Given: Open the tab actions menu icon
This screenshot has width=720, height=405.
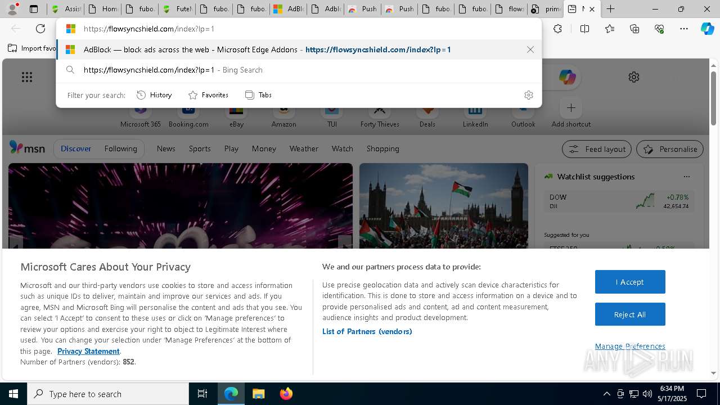Looking at the screenshot, I should (x=34, y=9).
